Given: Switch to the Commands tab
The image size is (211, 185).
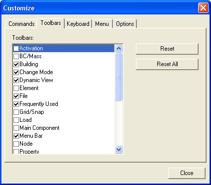Looking at the screenshot, I should [x=21, y=24].
